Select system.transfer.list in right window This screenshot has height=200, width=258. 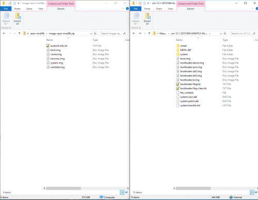point(190,105)
